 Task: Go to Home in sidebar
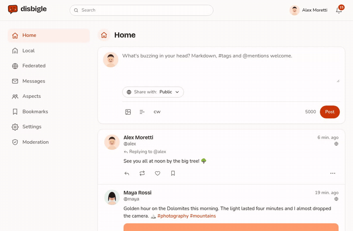click(x=49, y=35)
